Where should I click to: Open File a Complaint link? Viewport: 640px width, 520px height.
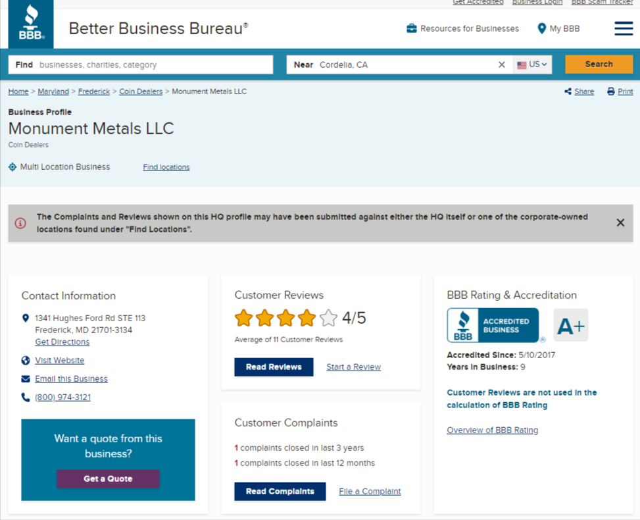click(370, 492)
